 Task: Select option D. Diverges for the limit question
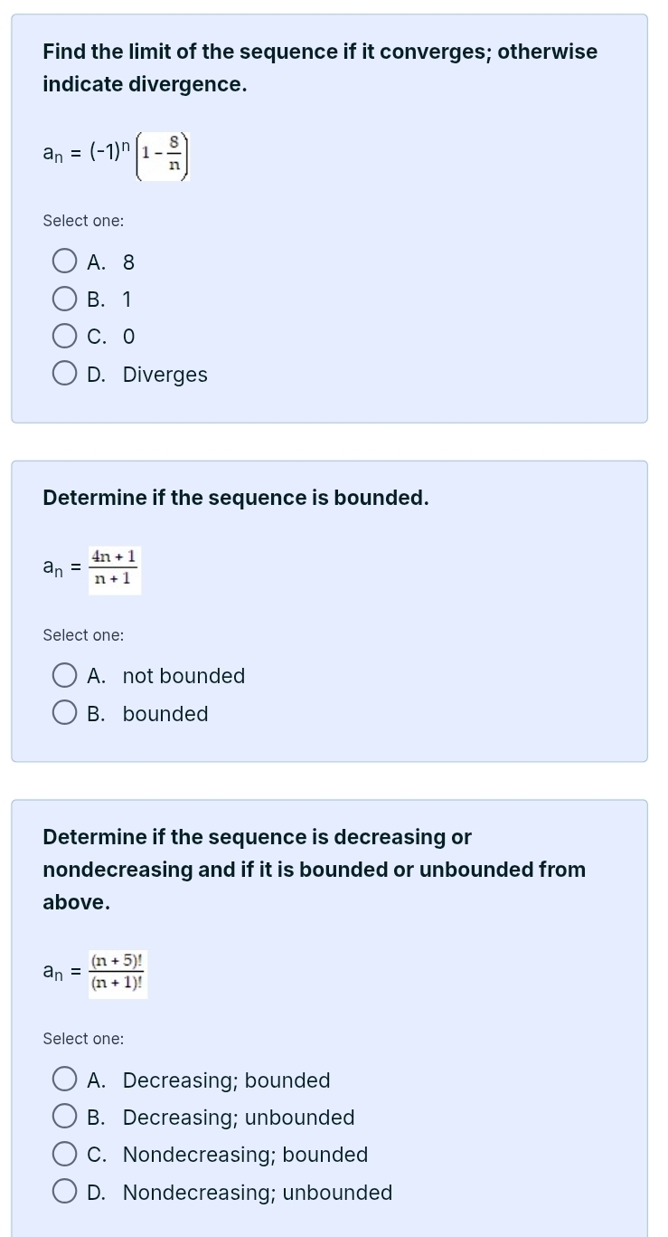65,373
